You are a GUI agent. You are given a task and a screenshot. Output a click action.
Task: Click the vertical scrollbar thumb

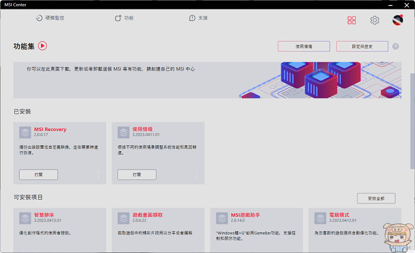point(413,121)
